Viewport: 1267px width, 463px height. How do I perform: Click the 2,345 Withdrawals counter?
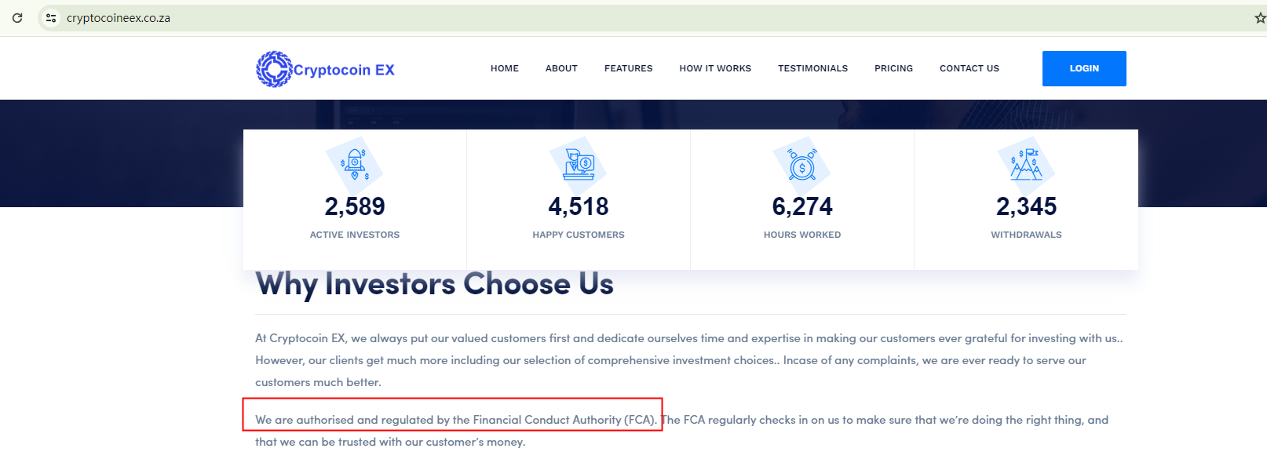pyautogui.click(x=1026, y=206)
